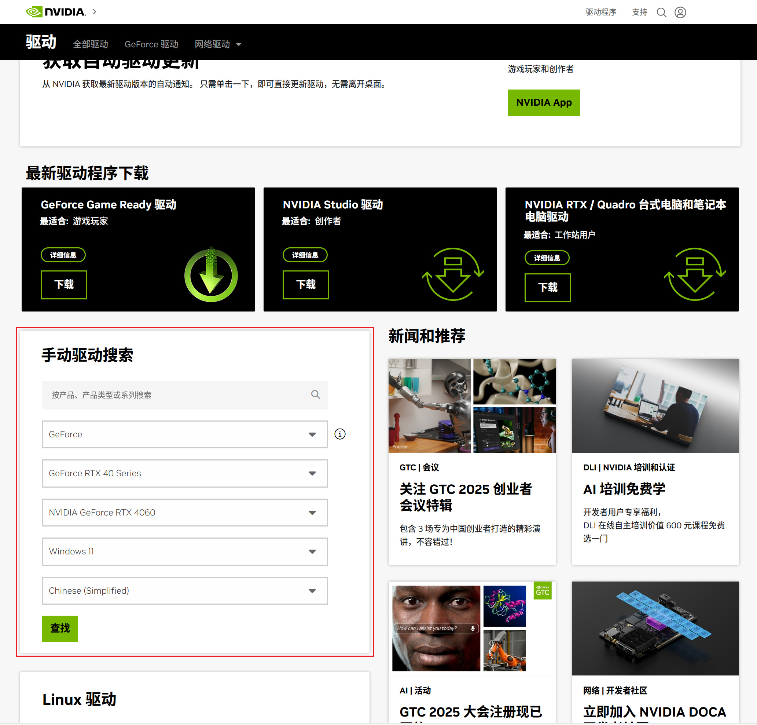Open the NVIDIA GeForce RTX 4060 dropdown
757x725 pixels.
[x=185, y=513]
